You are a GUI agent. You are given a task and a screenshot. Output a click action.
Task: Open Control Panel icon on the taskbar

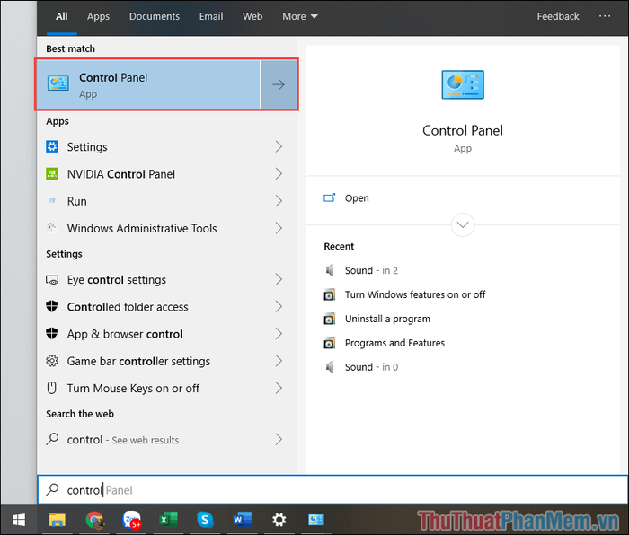316,520
